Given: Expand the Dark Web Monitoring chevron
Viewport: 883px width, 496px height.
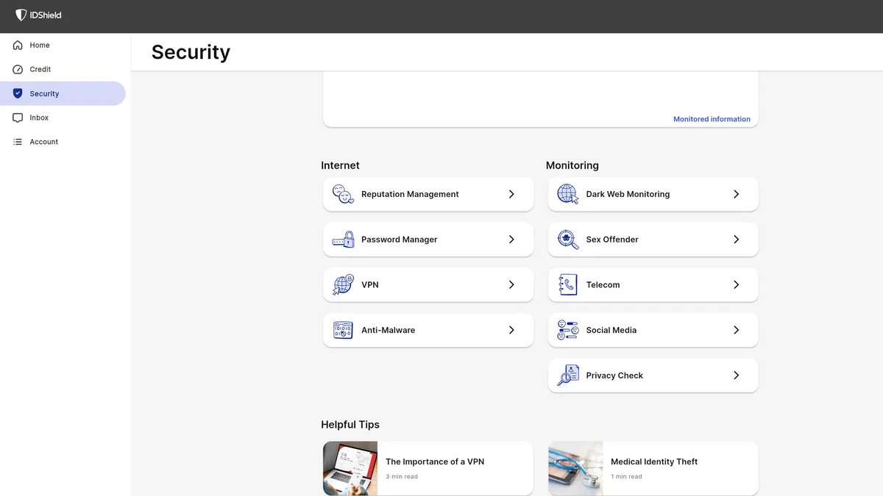Looking at the screenshot, I should (x=736, y=194).
